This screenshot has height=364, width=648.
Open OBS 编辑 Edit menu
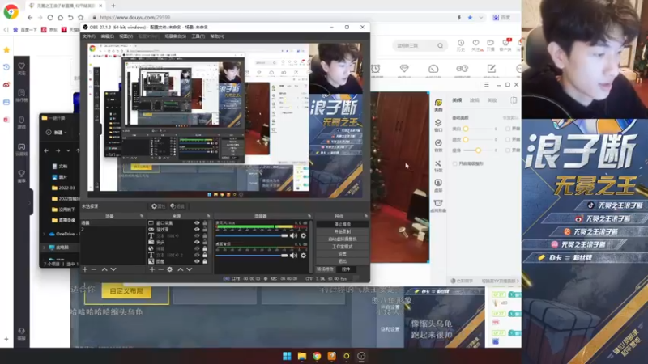108,36
